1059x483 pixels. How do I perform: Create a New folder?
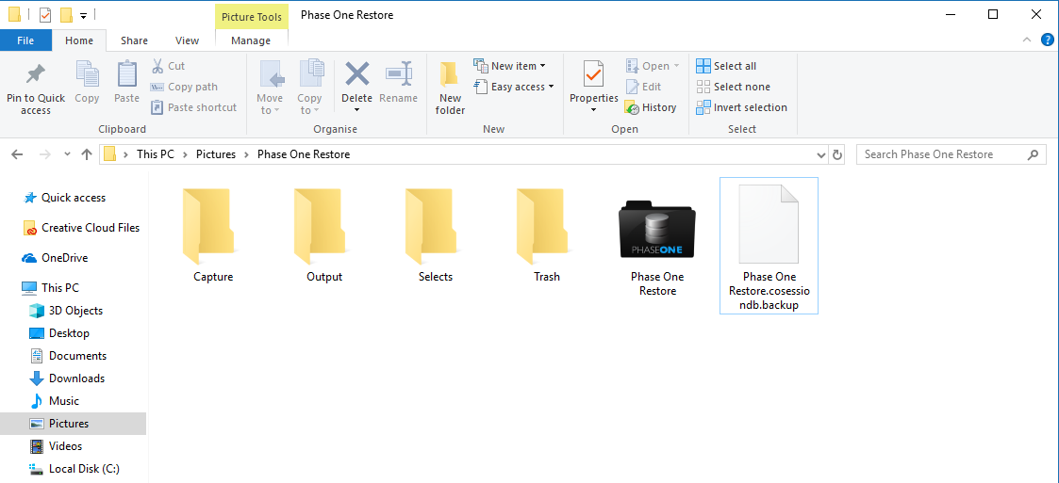(450, 89)
